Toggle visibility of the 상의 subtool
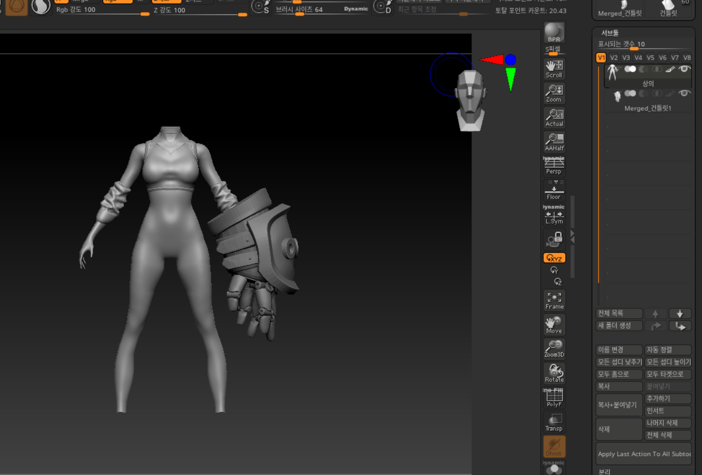The width and height of the screenshot is (702, 475). [x=684, y=69]
